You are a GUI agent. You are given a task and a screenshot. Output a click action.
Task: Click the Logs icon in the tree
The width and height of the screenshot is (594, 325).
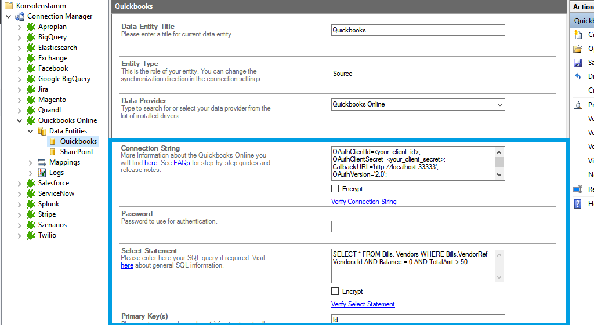point(42,173)
